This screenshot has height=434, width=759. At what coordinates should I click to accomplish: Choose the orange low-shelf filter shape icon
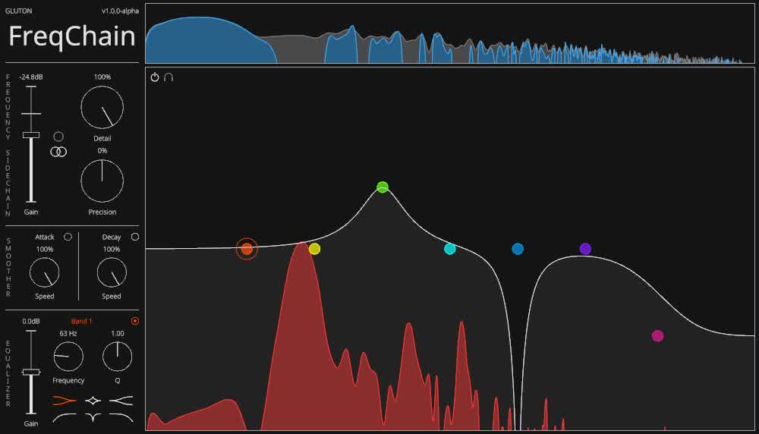tap(64, 401)
